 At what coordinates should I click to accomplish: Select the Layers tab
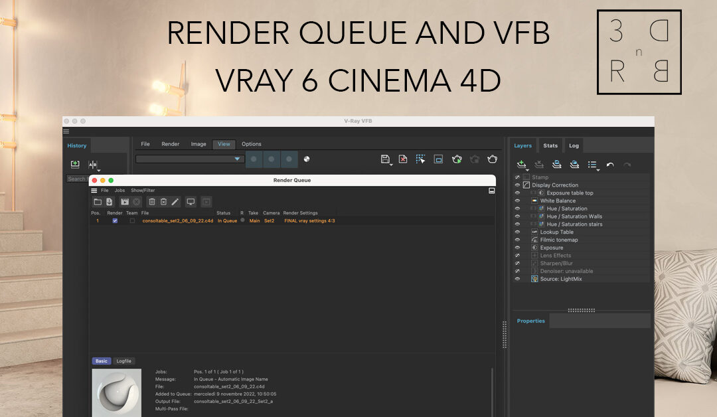click(x=522, y=145)
